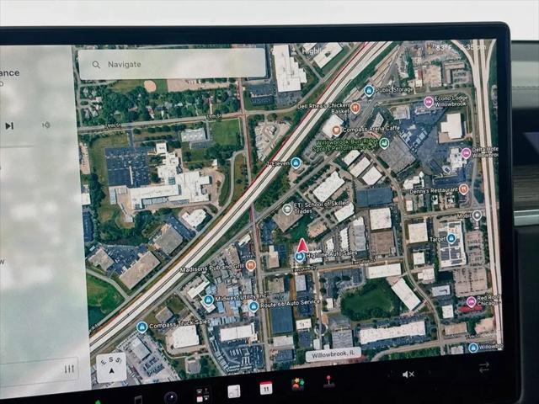The height and width of the screenshot is (404, 539).
Task: Click the Willowbrook, IL location label
Action: point(334,354)
